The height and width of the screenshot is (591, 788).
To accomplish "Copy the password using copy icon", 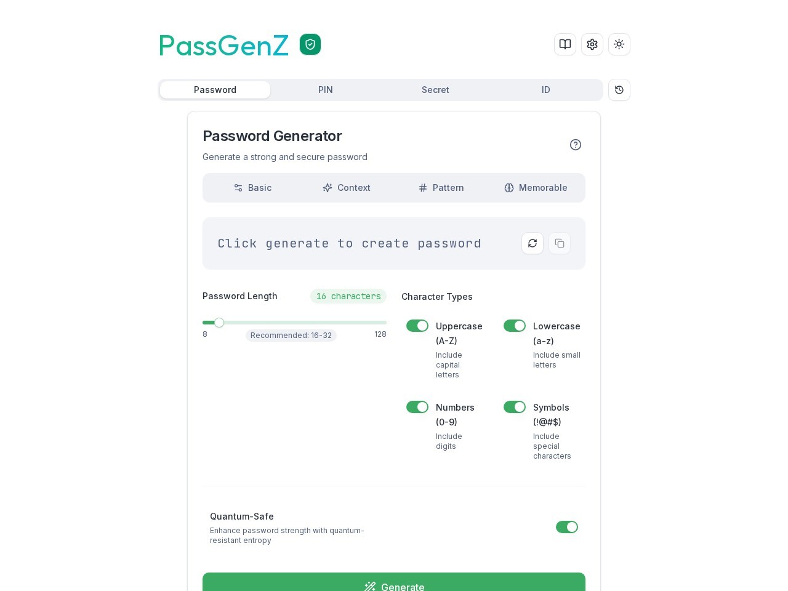I will [560, 243].
